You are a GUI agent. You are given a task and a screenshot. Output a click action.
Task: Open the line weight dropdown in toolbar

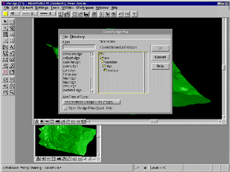[x=47, y=14]
